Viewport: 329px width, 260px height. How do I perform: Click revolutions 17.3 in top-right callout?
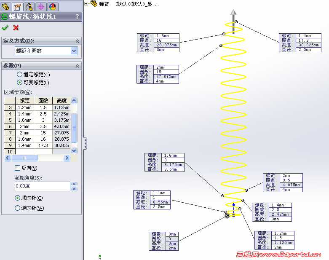(x=308, y=40)
